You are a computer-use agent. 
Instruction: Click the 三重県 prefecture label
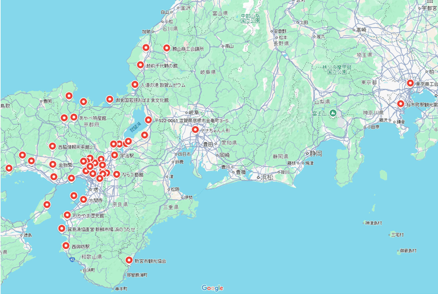[x=170, y=207]
